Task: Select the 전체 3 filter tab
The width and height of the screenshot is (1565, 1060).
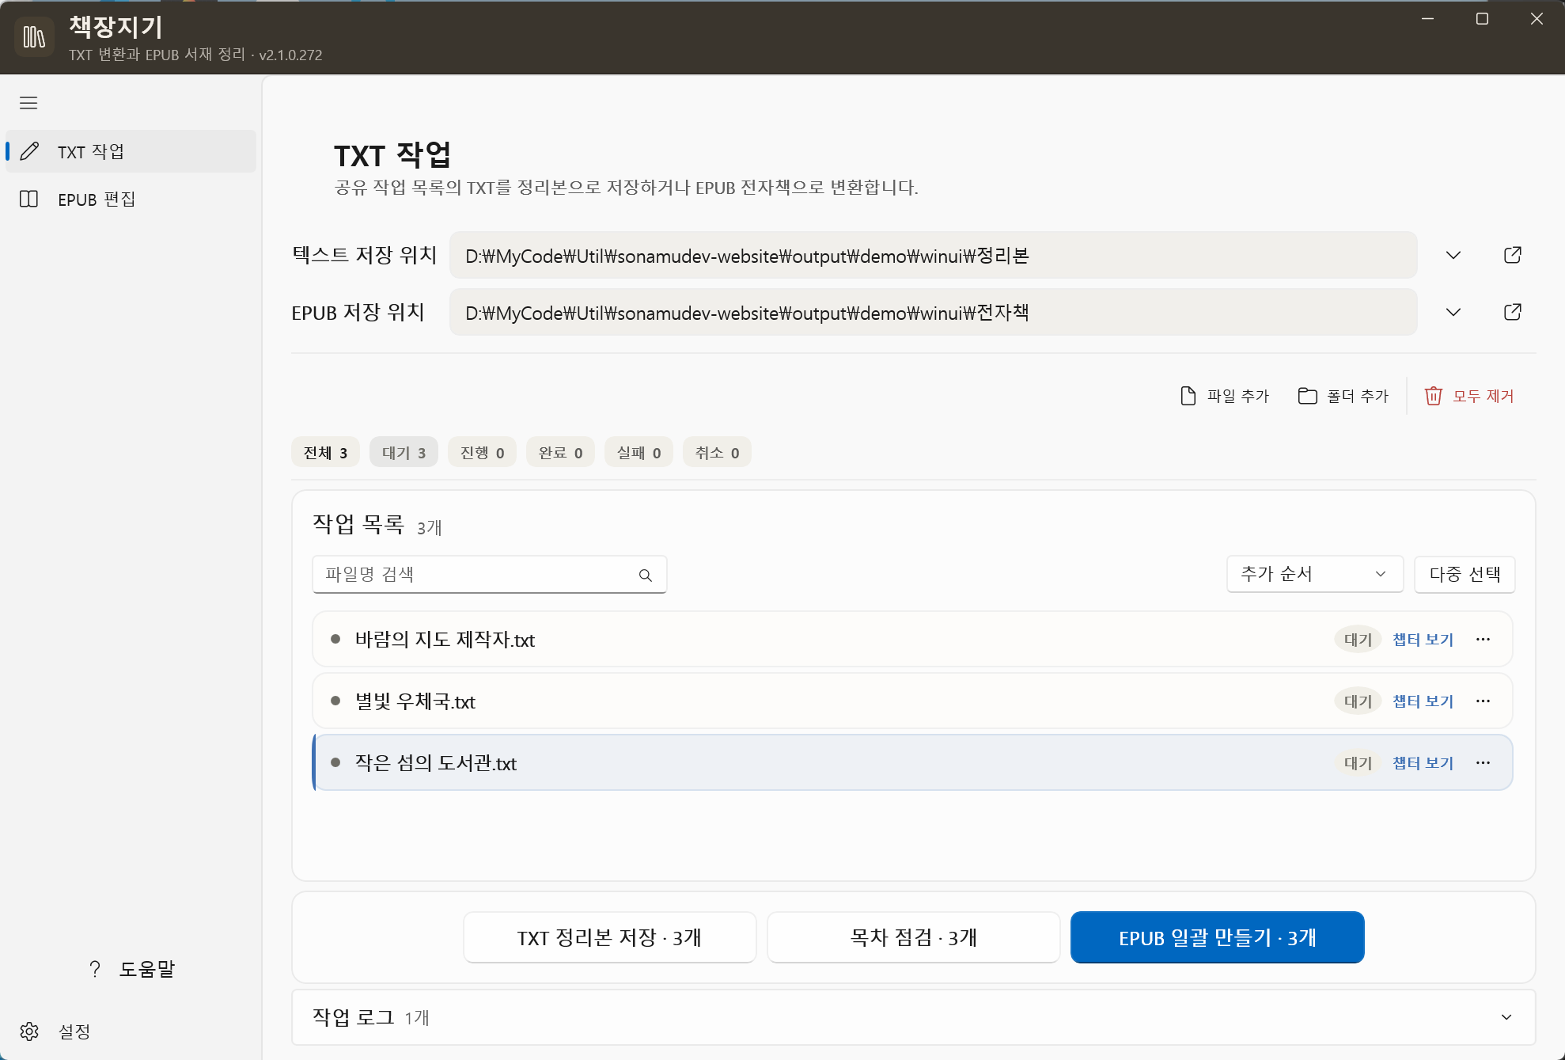Action: coord(325,453)
